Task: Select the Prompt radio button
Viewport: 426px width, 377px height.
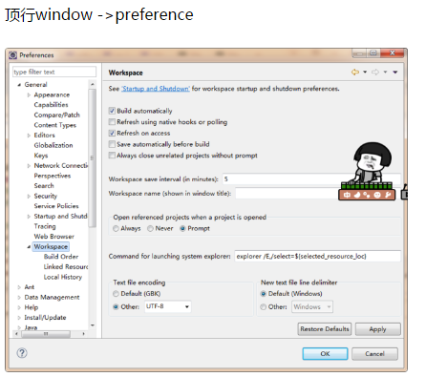Action: [182, 228]
